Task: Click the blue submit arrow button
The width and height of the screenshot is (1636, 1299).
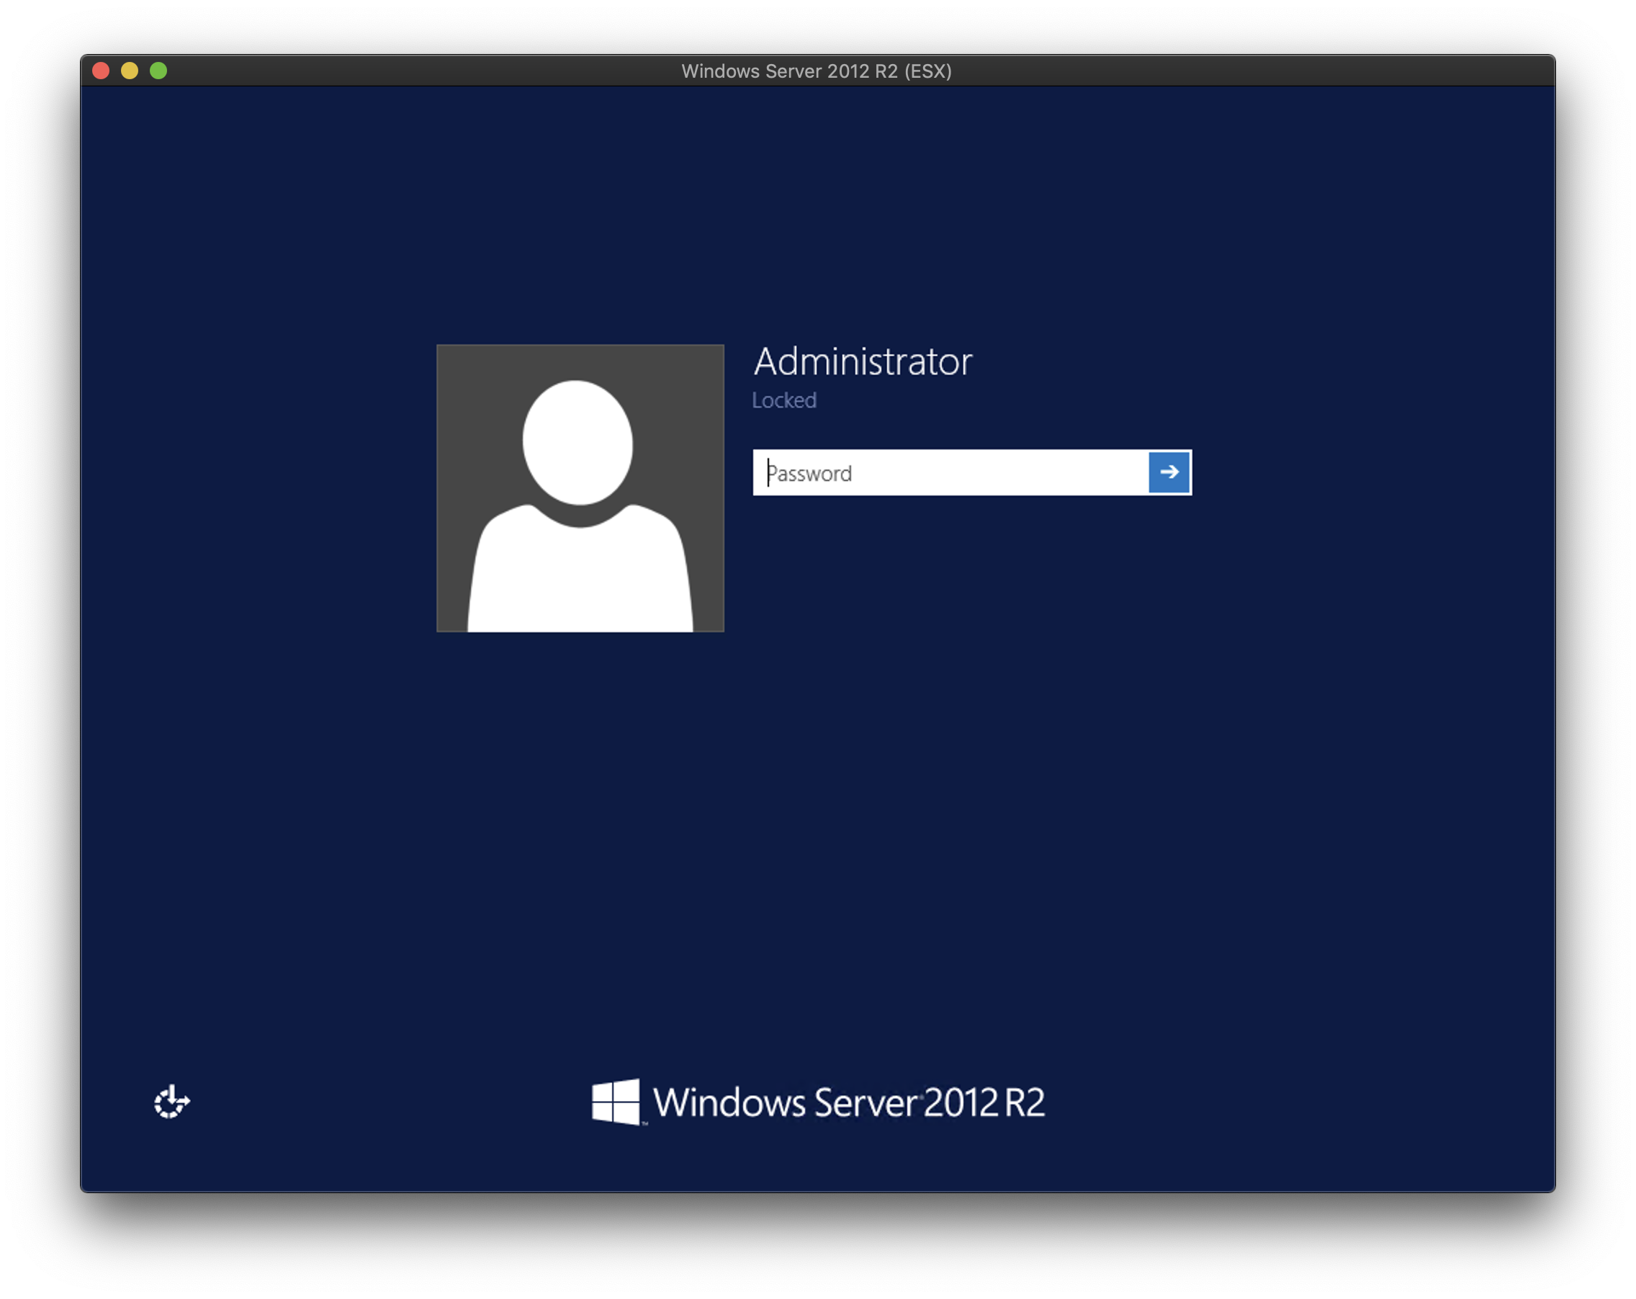Action: point(1169,472)
